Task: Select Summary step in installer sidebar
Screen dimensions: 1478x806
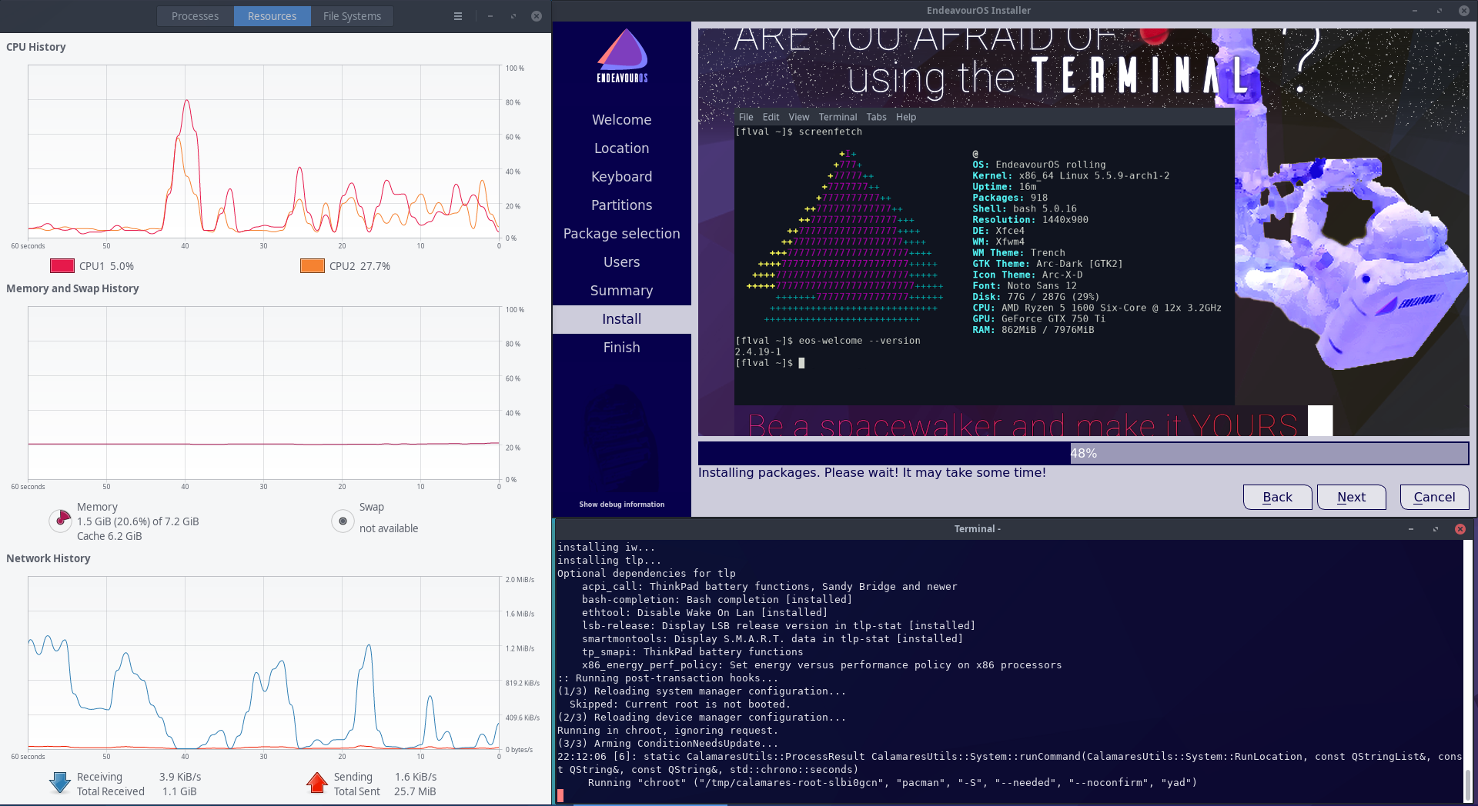Action: click(x=622, y=291)
